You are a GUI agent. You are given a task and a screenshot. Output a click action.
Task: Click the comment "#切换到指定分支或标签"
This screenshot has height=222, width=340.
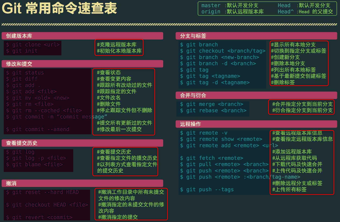(299, 51)
